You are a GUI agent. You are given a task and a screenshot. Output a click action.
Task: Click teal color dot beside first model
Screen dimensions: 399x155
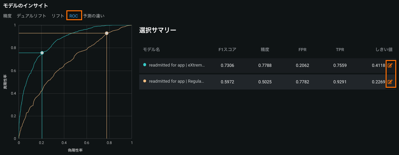(145, 65)
